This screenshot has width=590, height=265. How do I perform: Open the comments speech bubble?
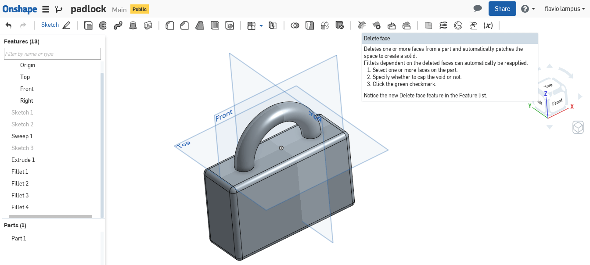coord(478,9)
